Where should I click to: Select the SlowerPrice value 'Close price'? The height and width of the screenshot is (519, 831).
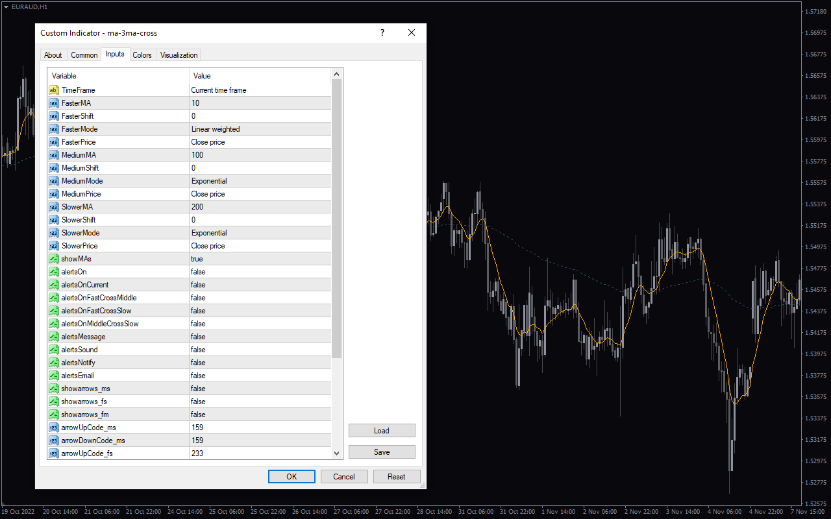coord(208,246)
